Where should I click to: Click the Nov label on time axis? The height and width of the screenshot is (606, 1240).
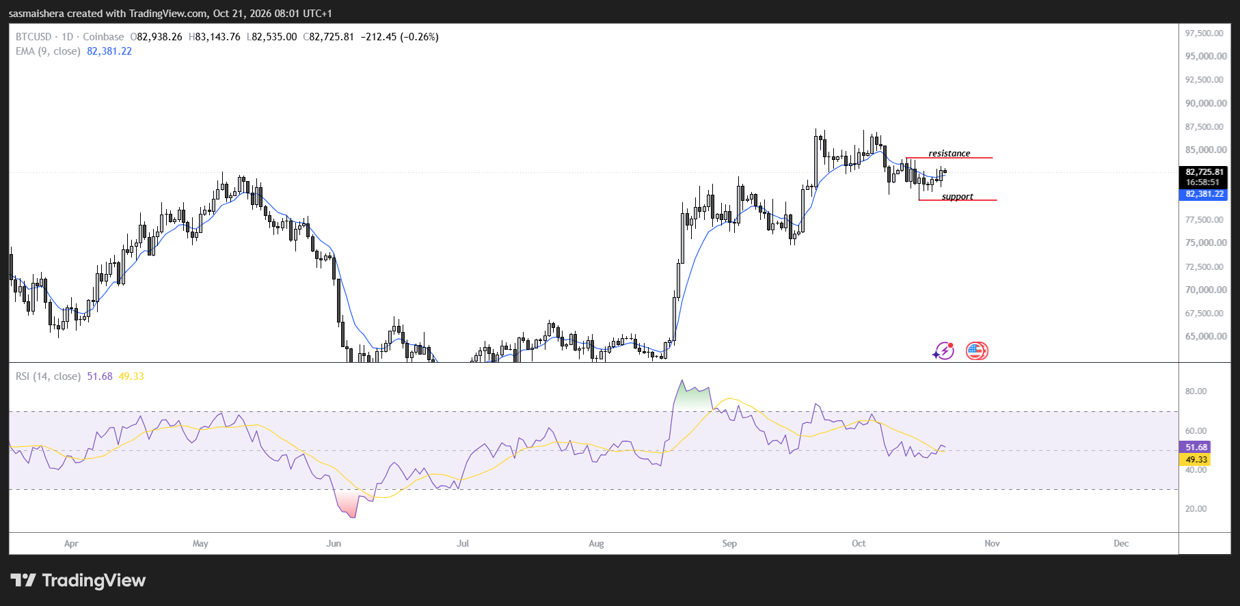pyautogui.click(x=992, y=544)
